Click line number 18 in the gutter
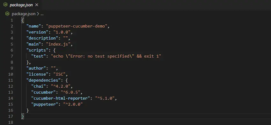This screenshot has width=271, height=125. 11,122
